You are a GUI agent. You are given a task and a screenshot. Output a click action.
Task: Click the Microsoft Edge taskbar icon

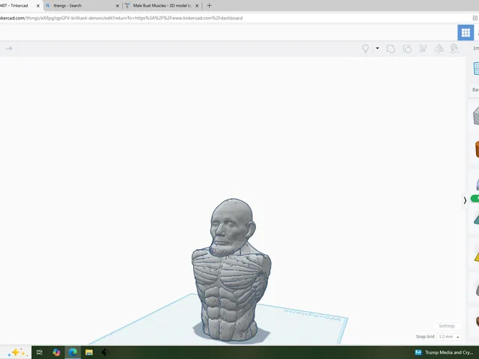click(73, 352)
